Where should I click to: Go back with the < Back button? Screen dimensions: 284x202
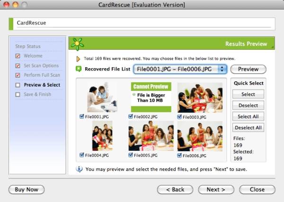pyautogui.click(x=175, y=190)
